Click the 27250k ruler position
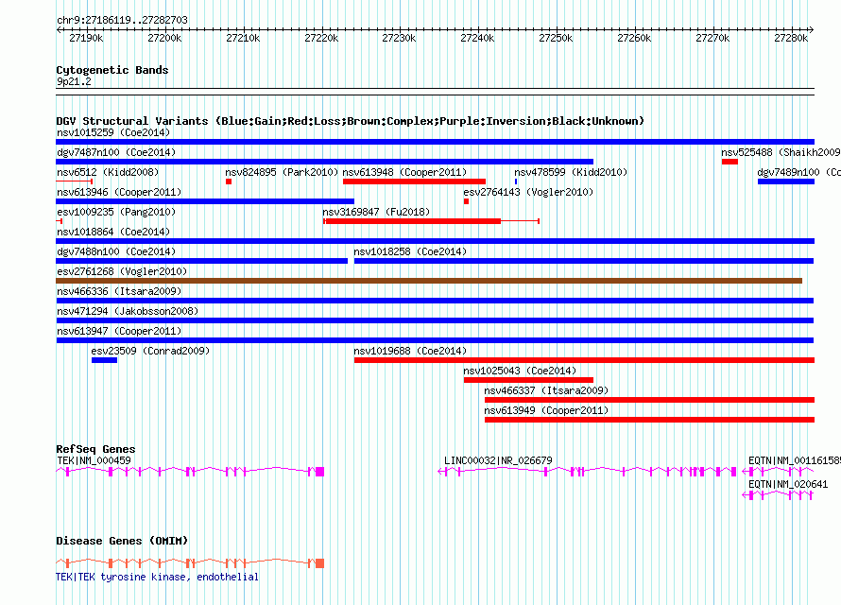The height and width of the screenshot is (605, 841). pos(556,38)
